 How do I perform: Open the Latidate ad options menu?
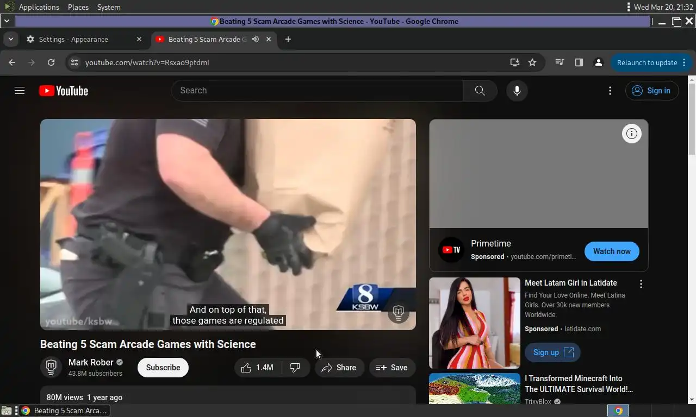point(641,284)
